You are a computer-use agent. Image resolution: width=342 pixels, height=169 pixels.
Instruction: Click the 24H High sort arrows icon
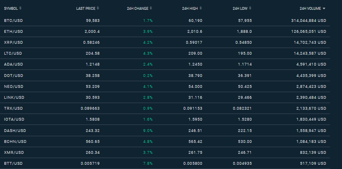coord(201,8)
